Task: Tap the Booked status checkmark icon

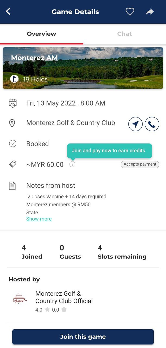Action: coord(12,144)
